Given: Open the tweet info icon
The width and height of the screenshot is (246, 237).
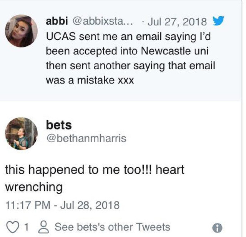Looking at the screenshot, I should click(218, 227).
